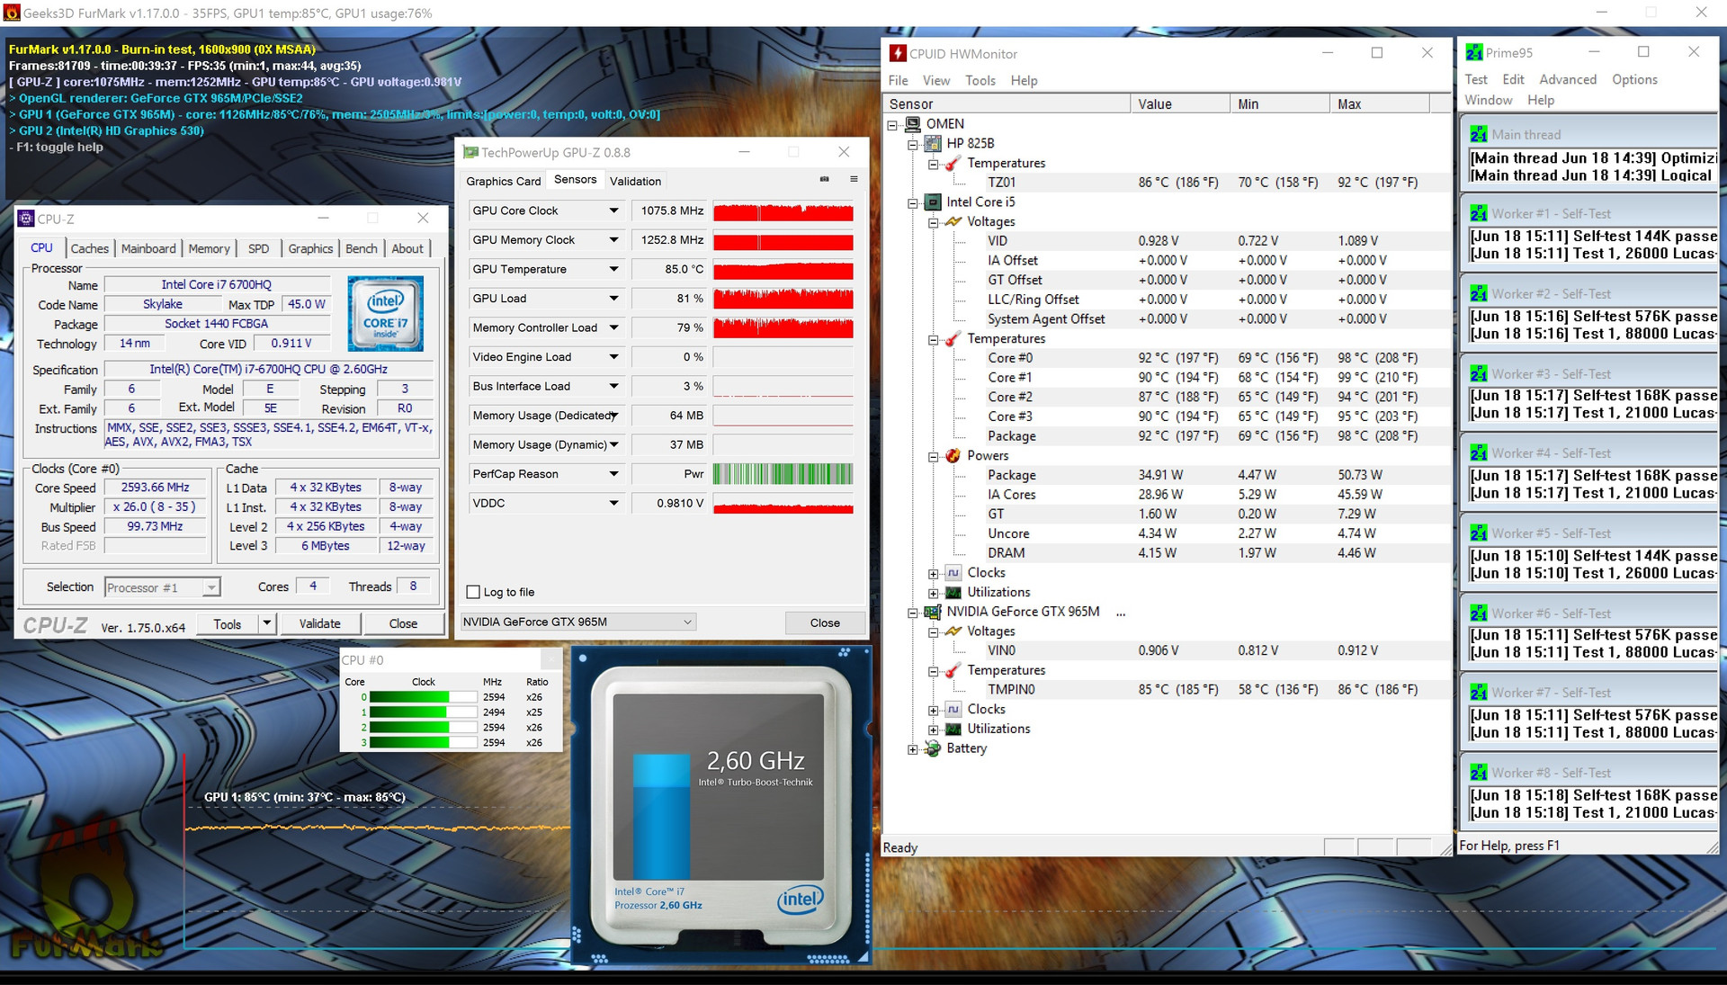1727x985 pixels.
Task: Open the GPU-Z hamburger menu icon
Action: pos(854,180)
